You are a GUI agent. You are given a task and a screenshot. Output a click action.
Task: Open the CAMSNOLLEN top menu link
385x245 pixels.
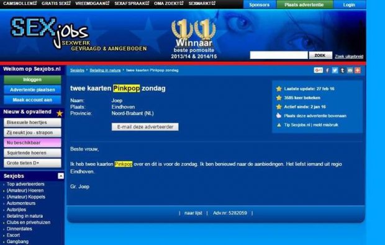[x=20, y=3]
